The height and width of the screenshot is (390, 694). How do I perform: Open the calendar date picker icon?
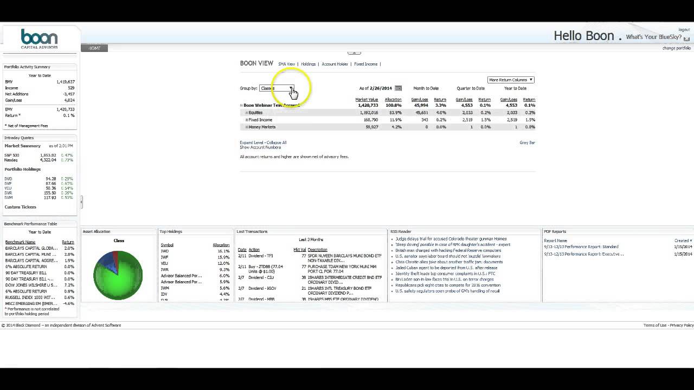(x=398, y=88)
